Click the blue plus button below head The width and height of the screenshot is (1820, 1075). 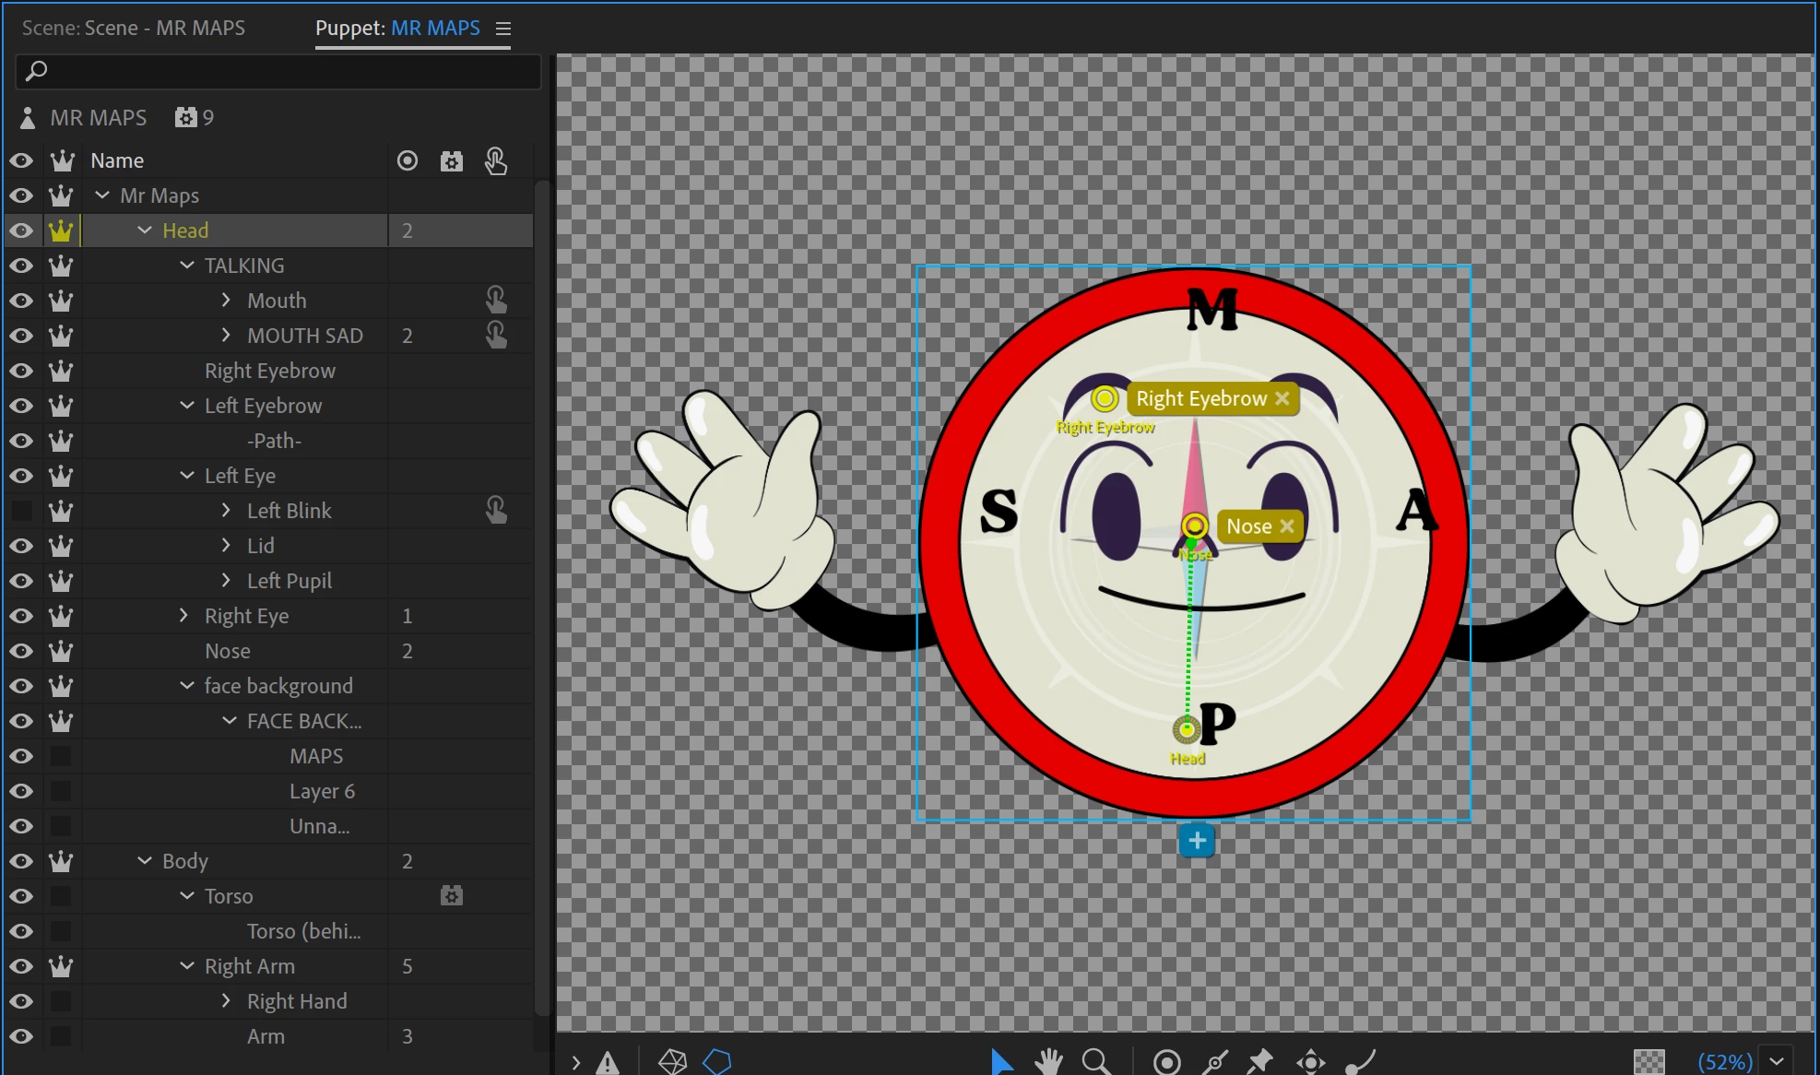[x=1196, y=840]
